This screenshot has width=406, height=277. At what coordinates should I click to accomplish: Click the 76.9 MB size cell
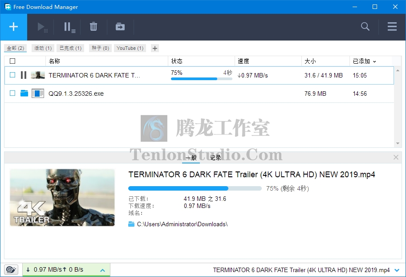pyautogui.click(x=315, y=94)
